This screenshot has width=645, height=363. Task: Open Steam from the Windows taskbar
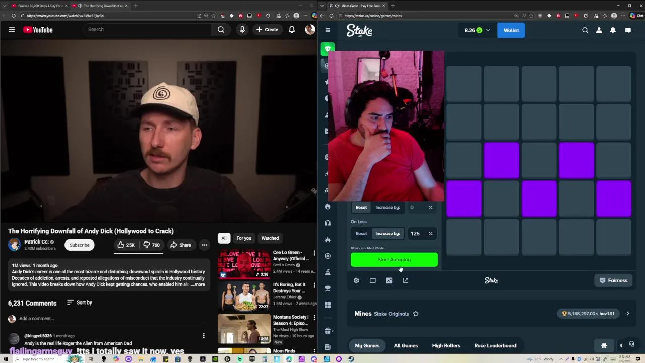(x=351, y=359)
